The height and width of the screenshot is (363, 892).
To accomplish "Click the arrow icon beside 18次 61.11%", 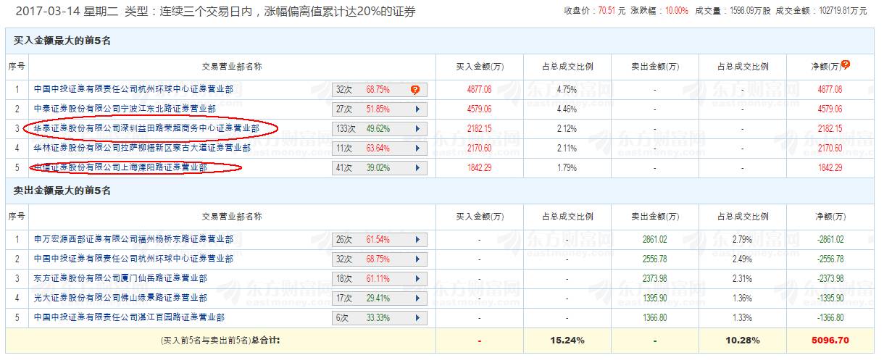I will click(x=417, y=278).
